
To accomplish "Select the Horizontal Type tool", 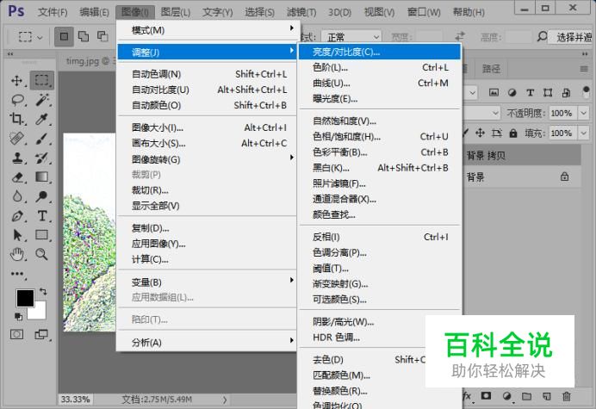I will pos(42,216).
